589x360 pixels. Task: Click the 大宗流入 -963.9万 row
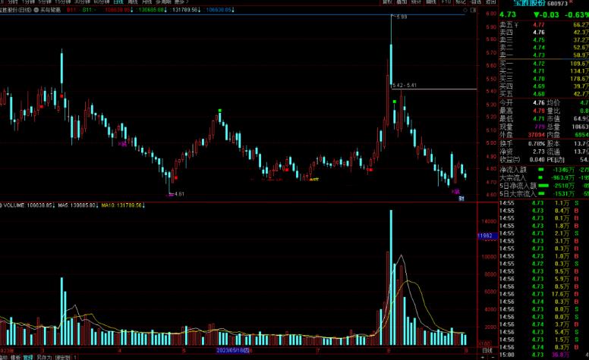[544, 178]
